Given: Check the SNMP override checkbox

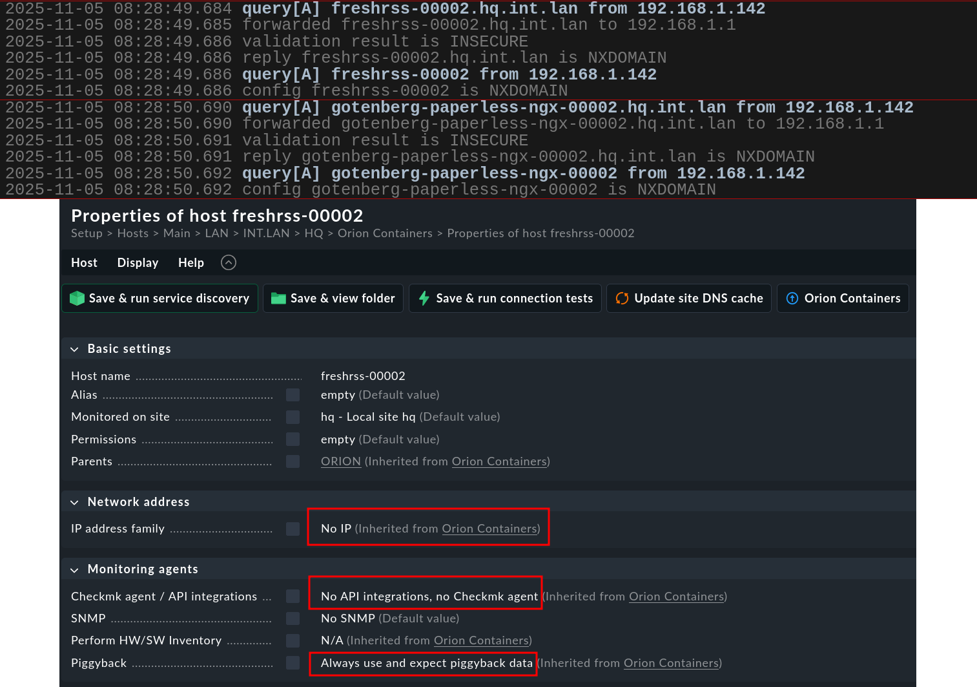Looking at the screenshot, I should click(x=293, y=618).
